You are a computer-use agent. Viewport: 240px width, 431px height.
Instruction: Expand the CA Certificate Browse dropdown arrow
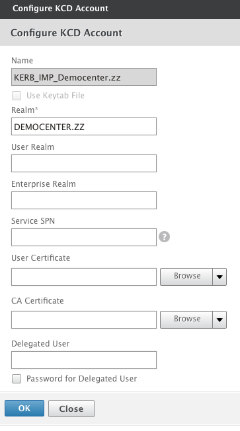pos(220,319)
